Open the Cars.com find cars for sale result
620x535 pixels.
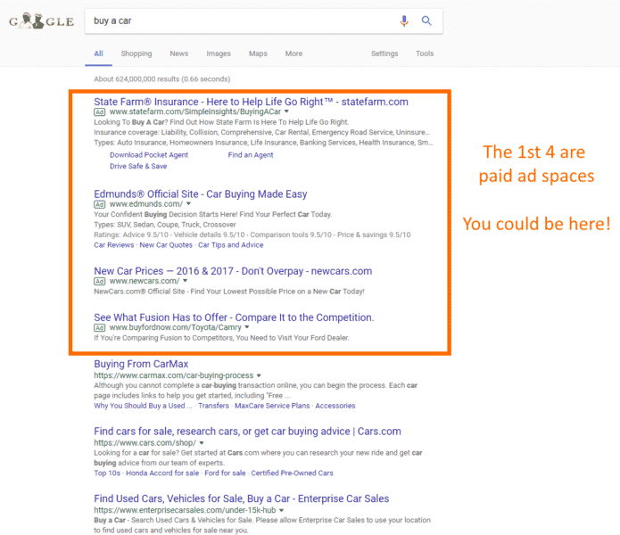[247, 432]
